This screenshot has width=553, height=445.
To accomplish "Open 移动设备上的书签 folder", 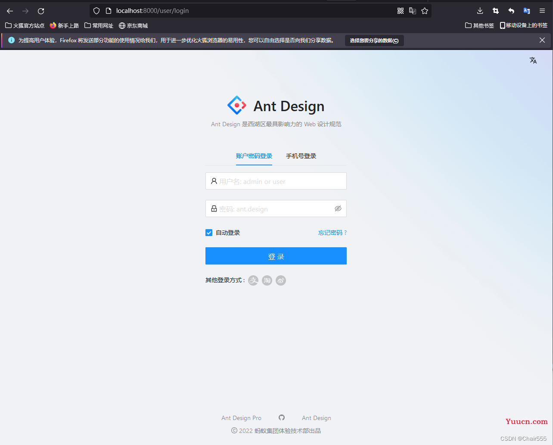I will [524, 25].
